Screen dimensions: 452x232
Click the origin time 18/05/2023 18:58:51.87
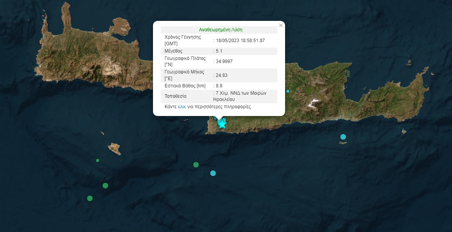pyautogui.click(x=241, y=40)
